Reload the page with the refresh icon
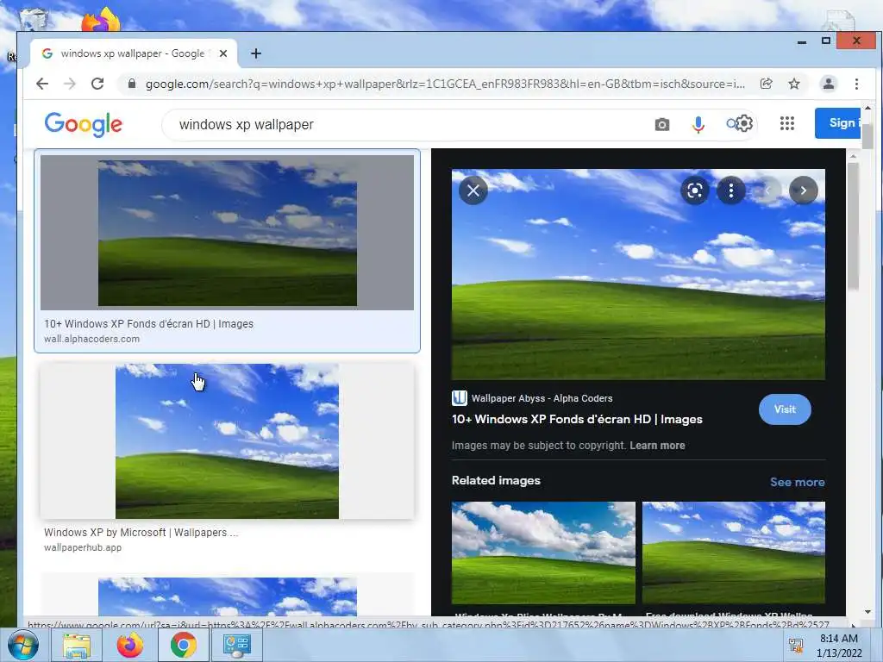883x662 pixels. pyautogui.click(x=97, y=84)
